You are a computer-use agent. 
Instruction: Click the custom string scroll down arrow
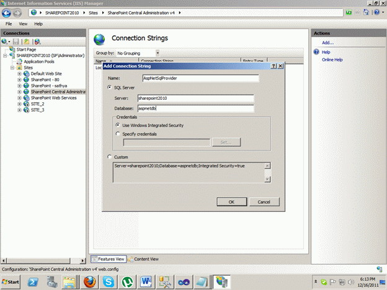pyautogui.click(x=267, y=179)
